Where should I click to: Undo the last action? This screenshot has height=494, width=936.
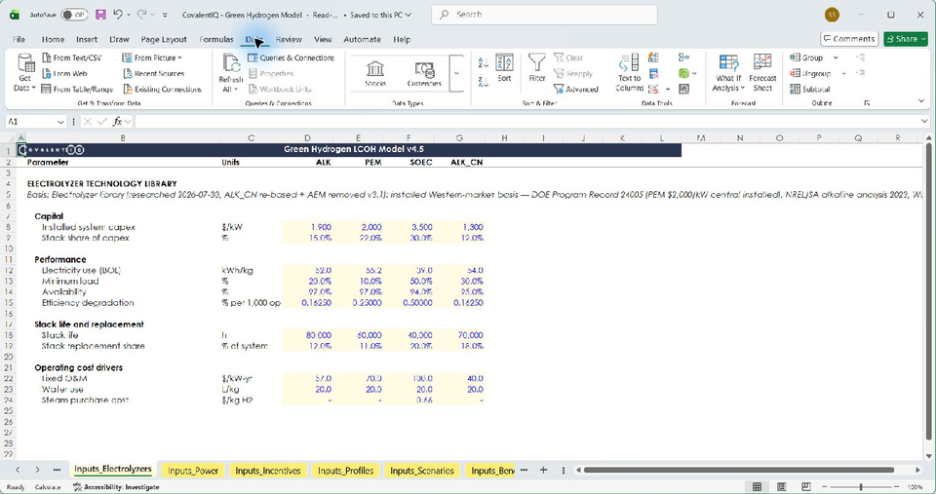click(x=118, y=15)
